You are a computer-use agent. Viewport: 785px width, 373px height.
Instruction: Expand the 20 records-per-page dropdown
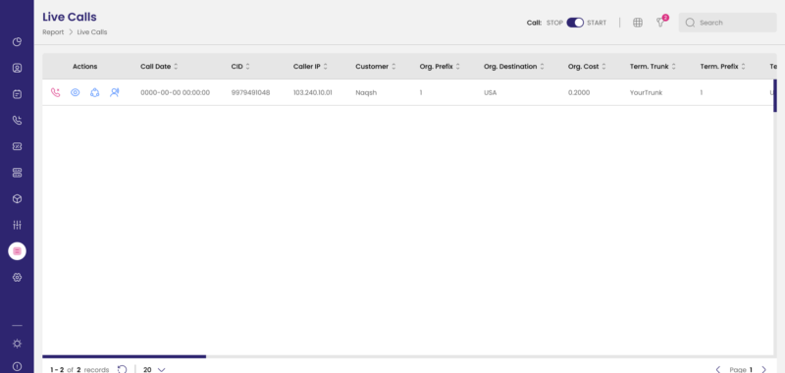[x=154, y=369]
